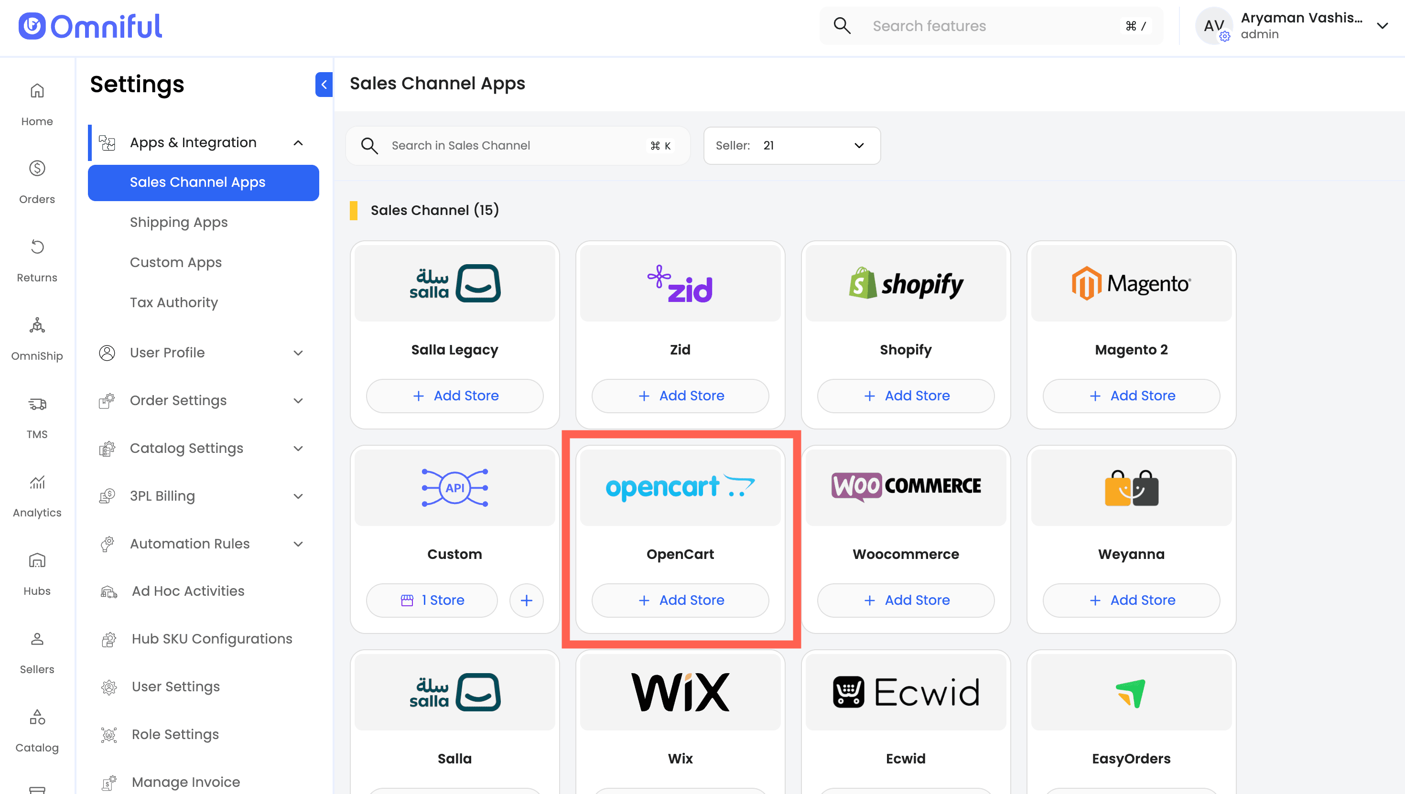Go to Orders via sidebar icon
The width and height of the screenshot is (1405, 794).
click(x=36, y=169)
